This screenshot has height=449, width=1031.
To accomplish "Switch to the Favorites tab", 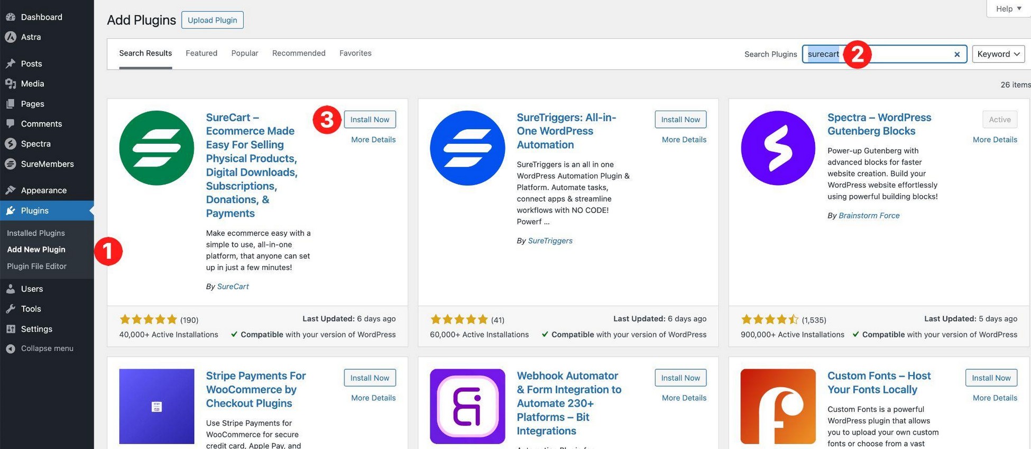I will (355, 53).
